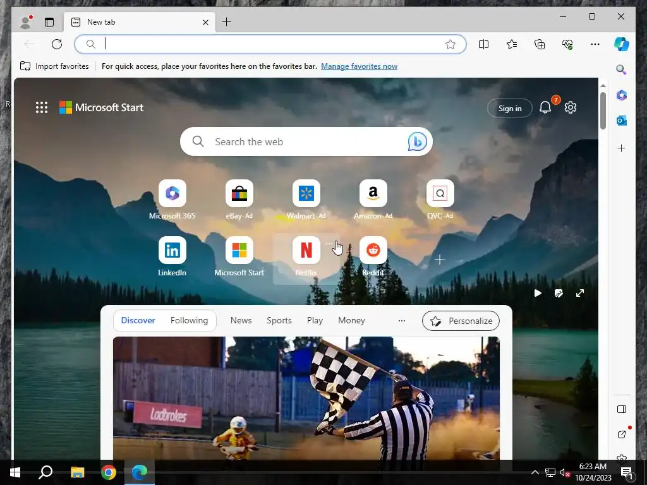
Task: Open page settings gear
Action: (x=571, y=107)
